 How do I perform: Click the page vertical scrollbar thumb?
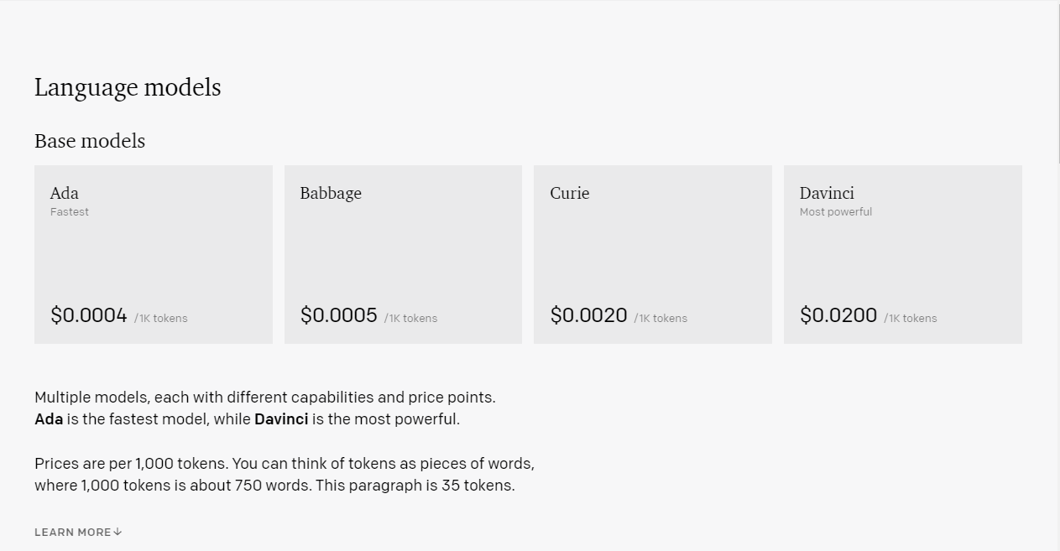point(1057,83)
